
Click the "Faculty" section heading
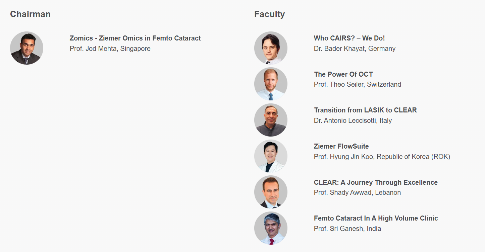tap(269, 14)
